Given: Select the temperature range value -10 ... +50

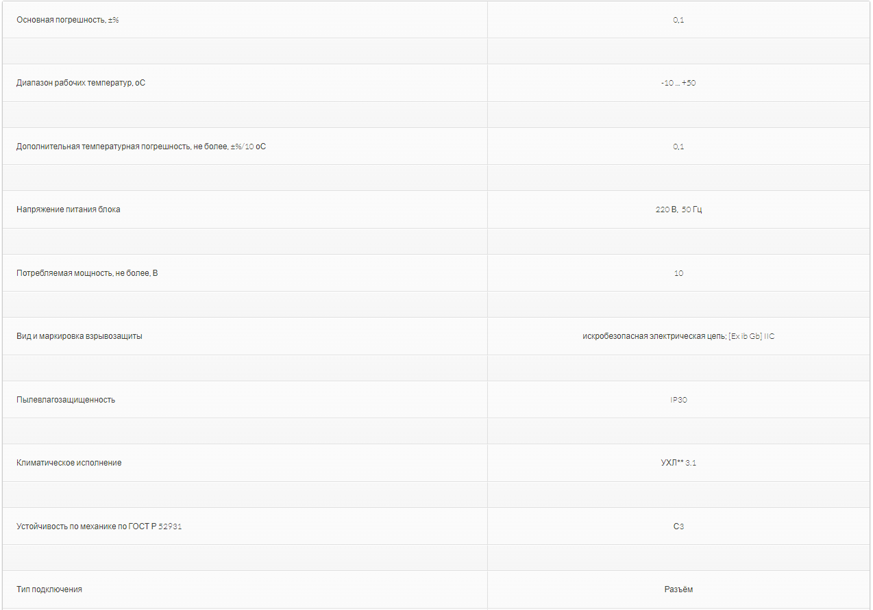Looking at the screenshot, I should tap(678, 83).
